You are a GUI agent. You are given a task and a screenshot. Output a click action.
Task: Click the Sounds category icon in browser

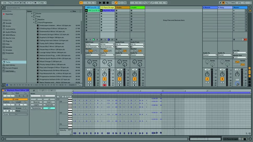click(4, 23)
